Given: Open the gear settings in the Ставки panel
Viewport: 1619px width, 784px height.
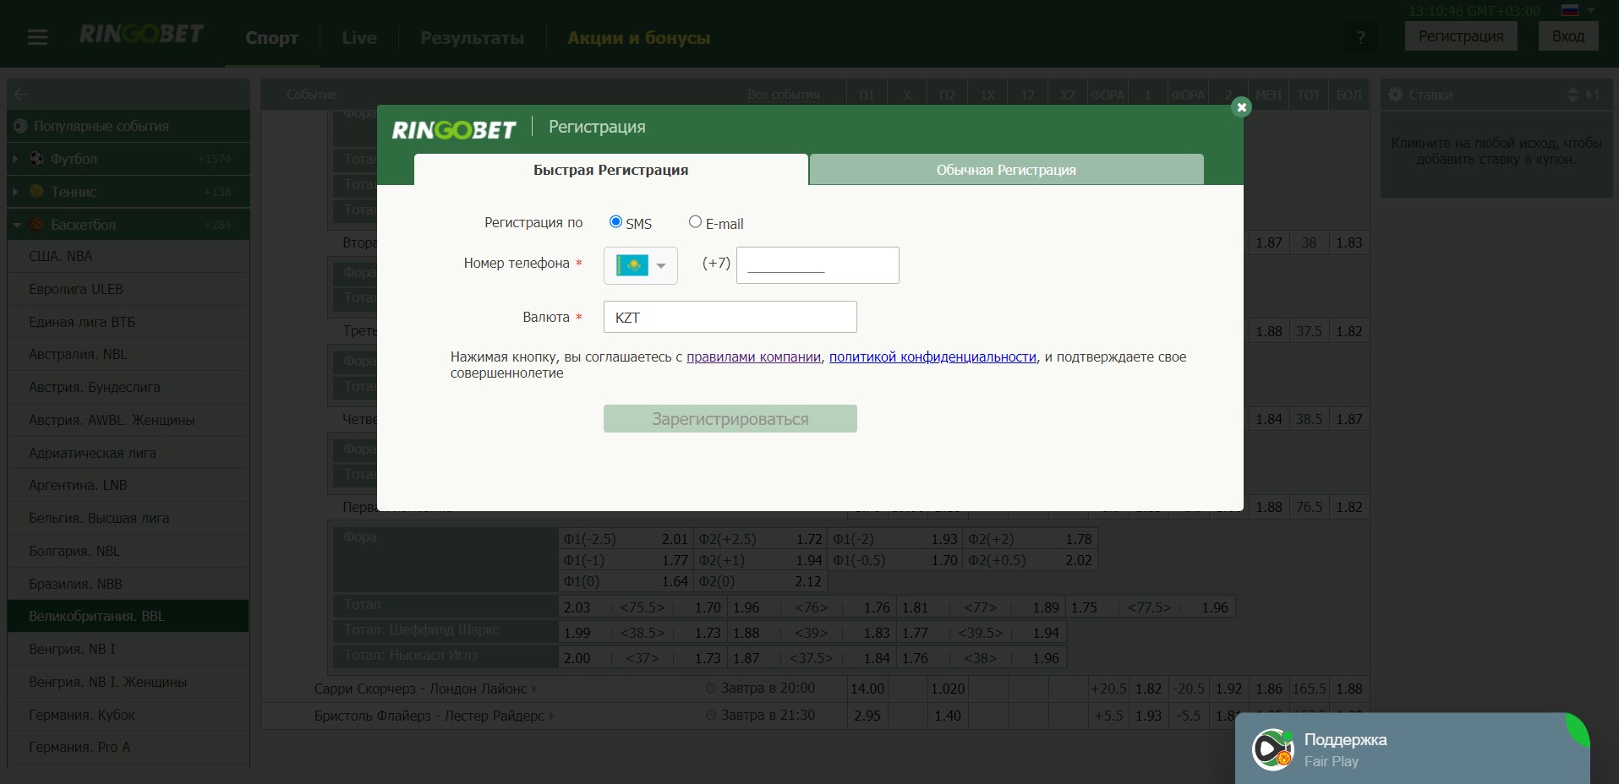Looking at the screenshot, I should coord(1395,95).
